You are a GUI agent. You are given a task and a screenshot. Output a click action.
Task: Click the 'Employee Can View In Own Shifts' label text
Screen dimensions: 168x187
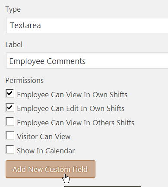(x=72, y=95)
